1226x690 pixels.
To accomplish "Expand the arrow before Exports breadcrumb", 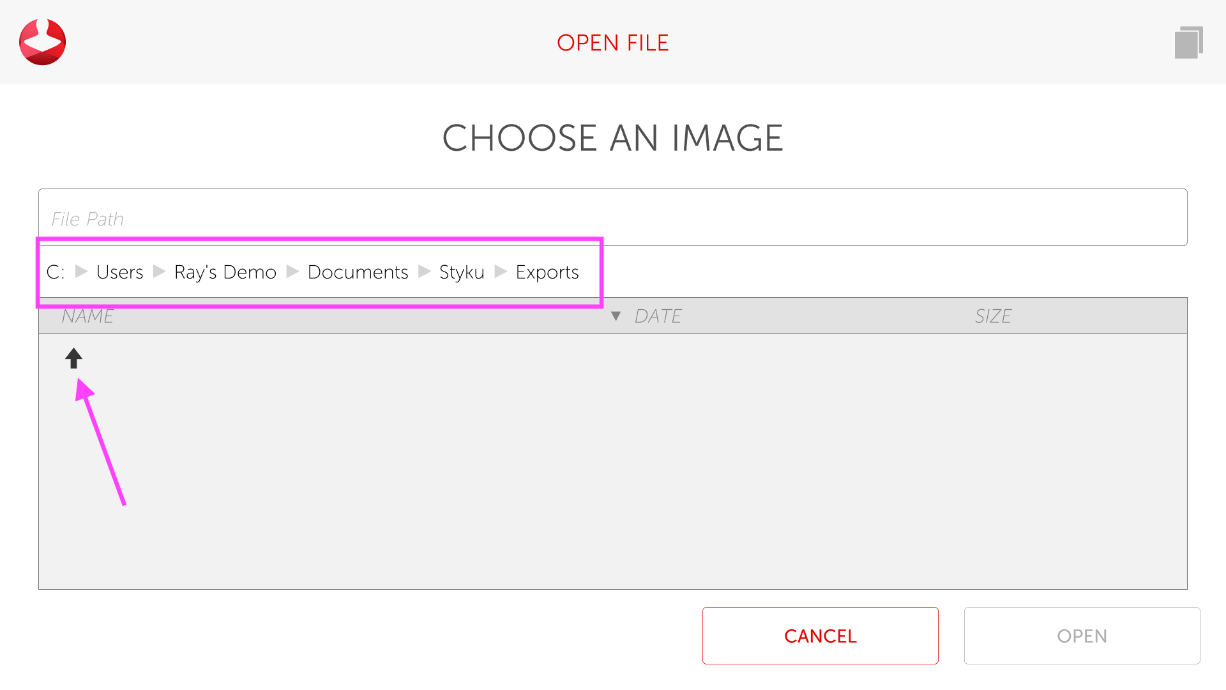I will [501, 272].
